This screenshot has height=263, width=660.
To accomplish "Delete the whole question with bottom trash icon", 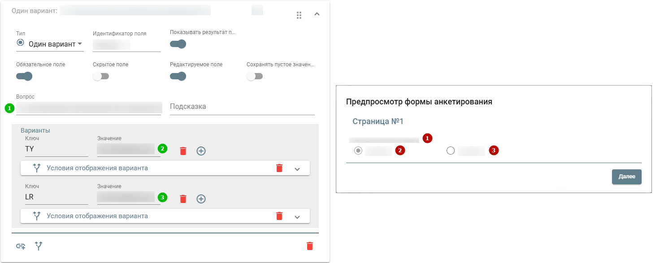I will pos(309,246).
